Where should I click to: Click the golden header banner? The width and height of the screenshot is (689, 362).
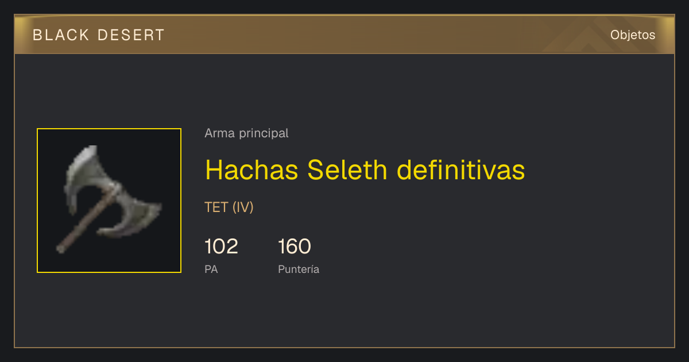[344, 34]
